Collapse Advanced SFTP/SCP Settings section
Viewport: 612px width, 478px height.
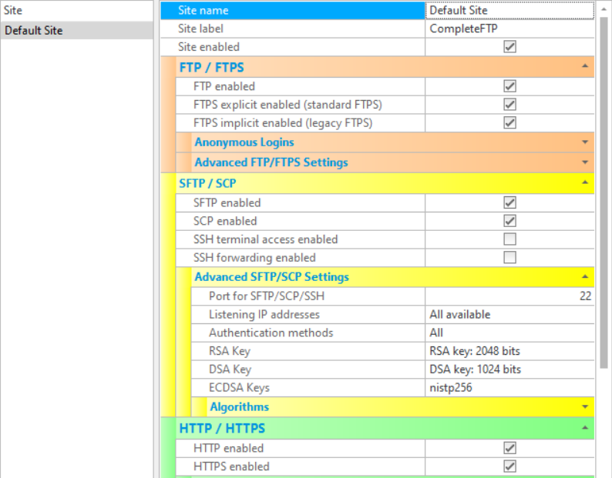[585, 277]
